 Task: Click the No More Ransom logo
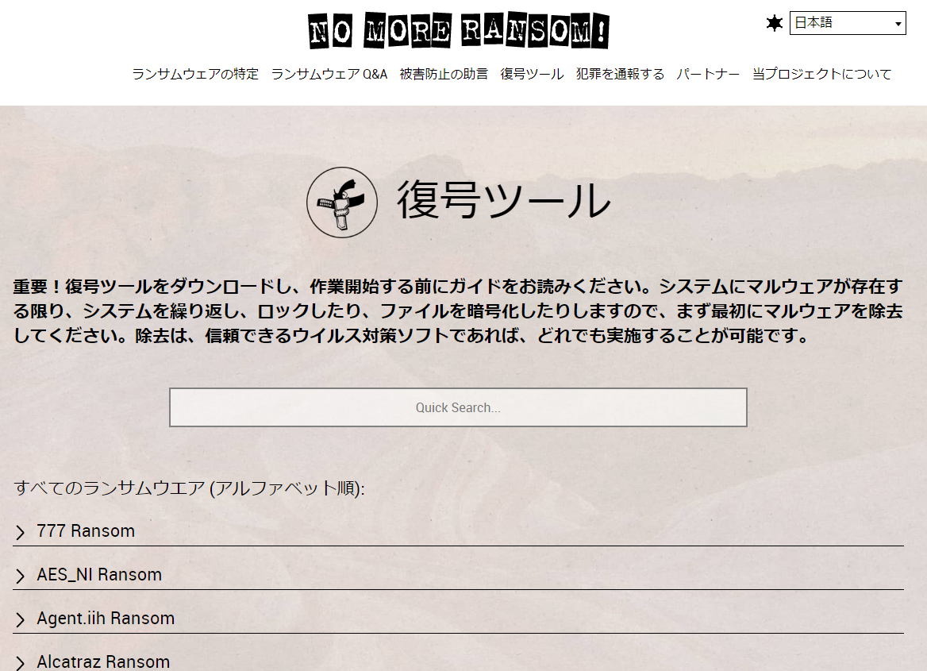(x=459, y=30)
